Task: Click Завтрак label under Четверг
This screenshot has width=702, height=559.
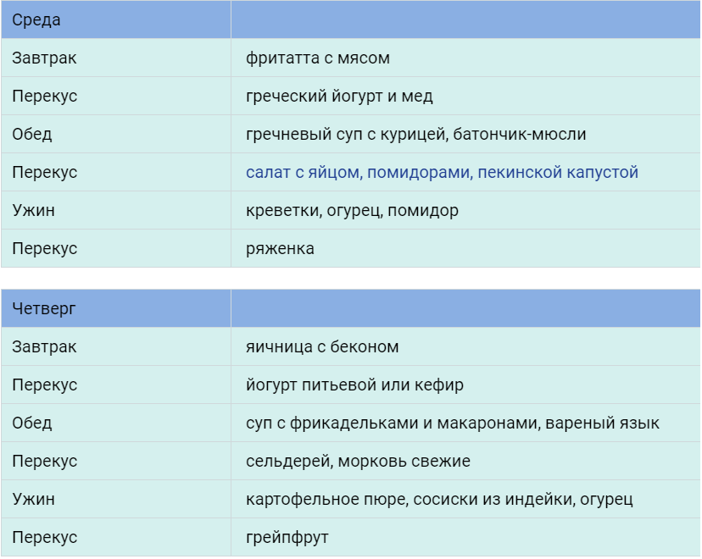Action: coord(44,346)
